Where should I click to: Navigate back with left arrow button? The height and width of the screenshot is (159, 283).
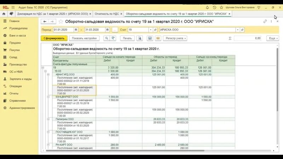[45, 22]
